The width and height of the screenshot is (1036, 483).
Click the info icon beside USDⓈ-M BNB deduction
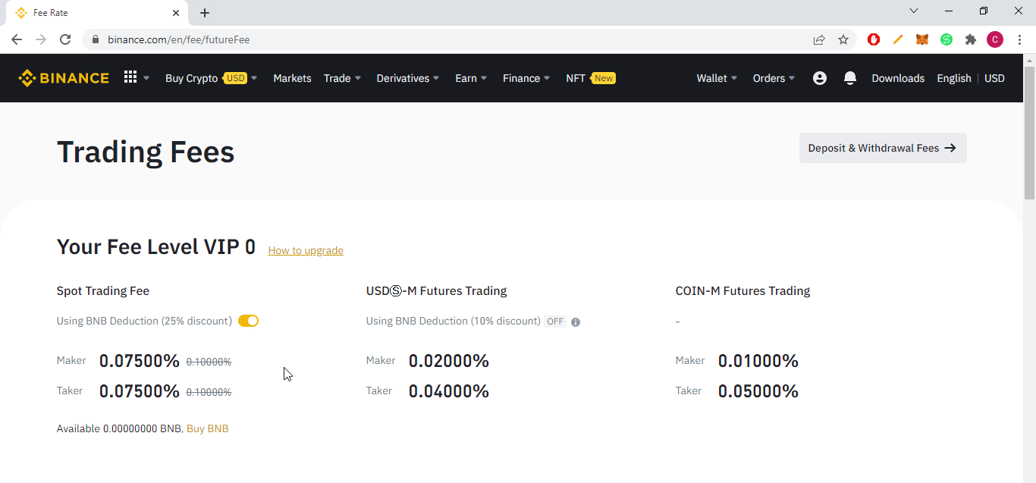point(576,321)
